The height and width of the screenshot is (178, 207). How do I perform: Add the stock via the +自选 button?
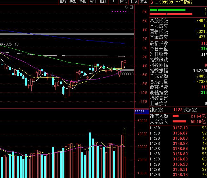coord(133,1)
